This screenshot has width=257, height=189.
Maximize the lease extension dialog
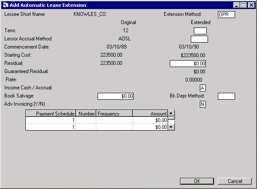[x=244, y=5]
